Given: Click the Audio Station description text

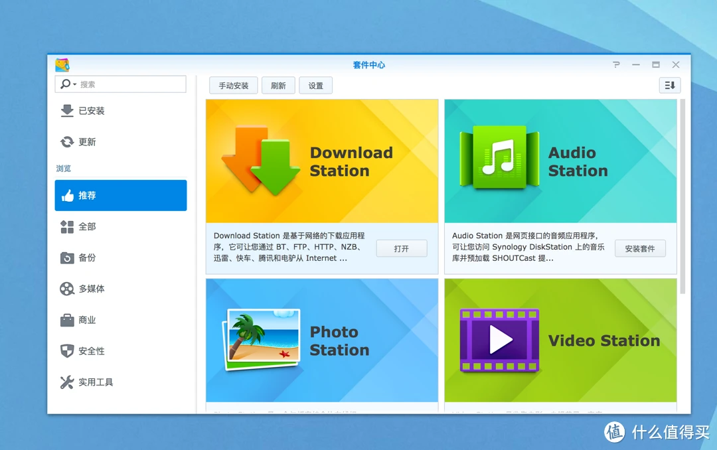Looking at the screenshot, I should (528, 247).
